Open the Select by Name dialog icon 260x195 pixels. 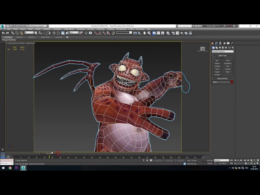(x=40, y=33)
